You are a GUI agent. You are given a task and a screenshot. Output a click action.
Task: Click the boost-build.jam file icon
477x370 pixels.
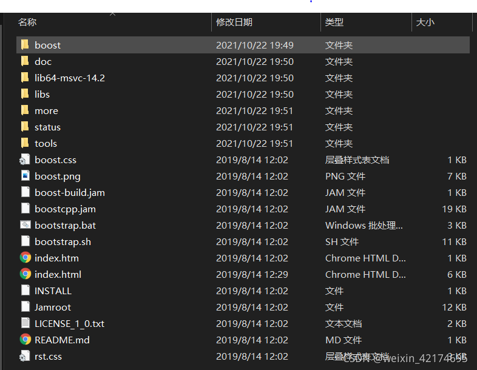tap(25, 192)
